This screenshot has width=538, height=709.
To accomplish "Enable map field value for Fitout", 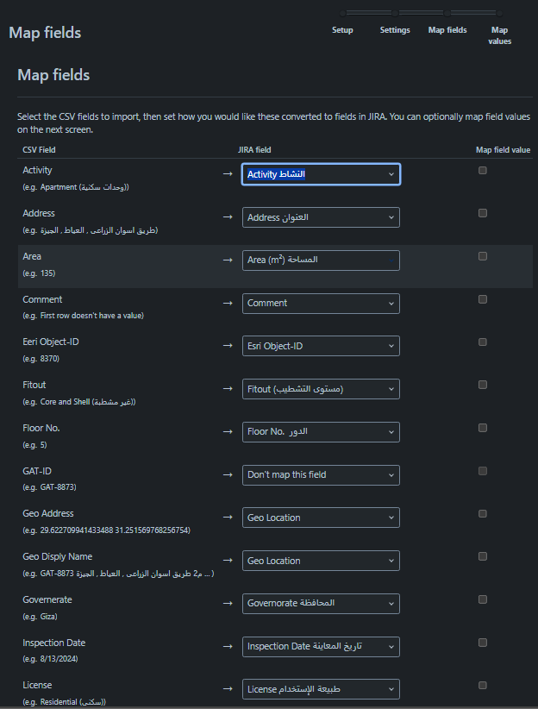I will [x=483, y=385].
